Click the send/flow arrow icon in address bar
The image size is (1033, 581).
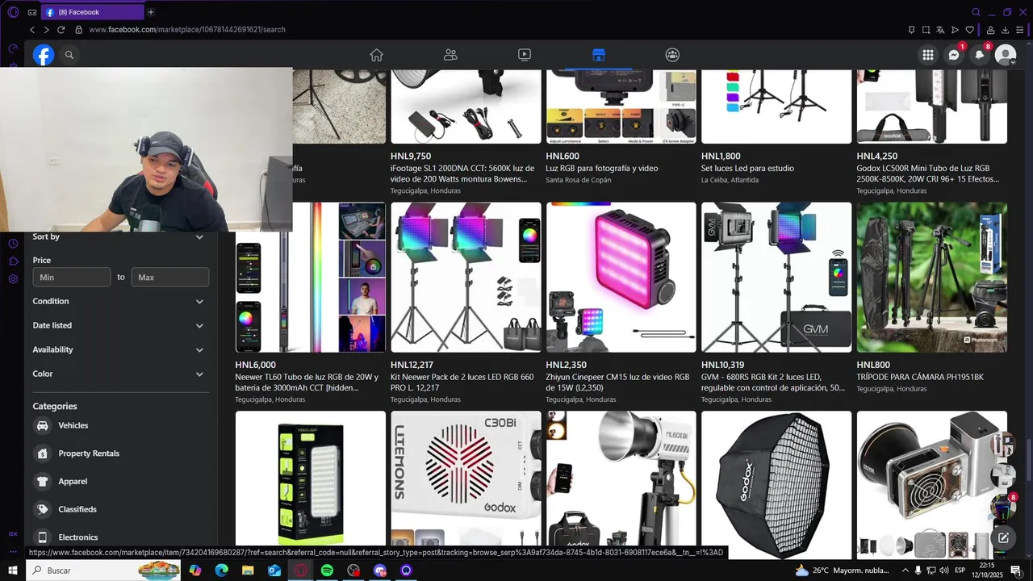point(956,30)
